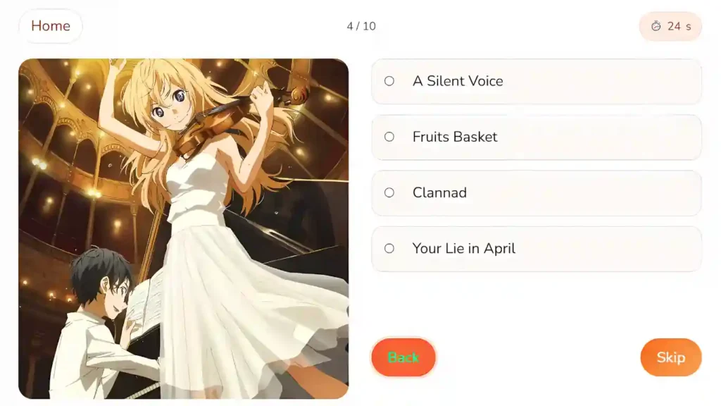Click the 'Your Lie in April' answer text
The image size is (721, 406).
point(463,249)
